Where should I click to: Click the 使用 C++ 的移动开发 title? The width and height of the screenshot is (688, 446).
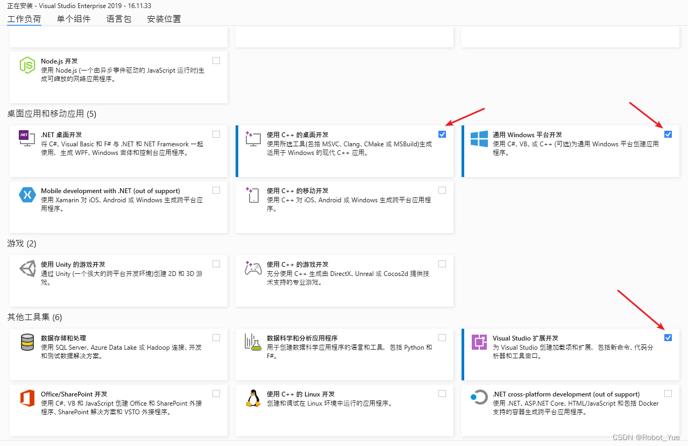click(297, 191)
